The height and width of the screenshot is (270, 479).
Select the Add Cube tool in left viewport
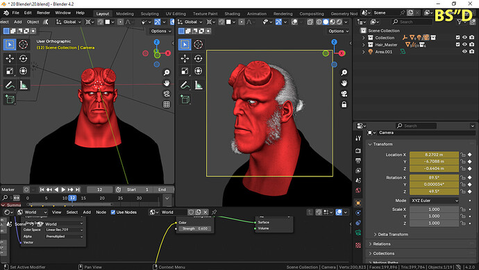tap(10, 99)
